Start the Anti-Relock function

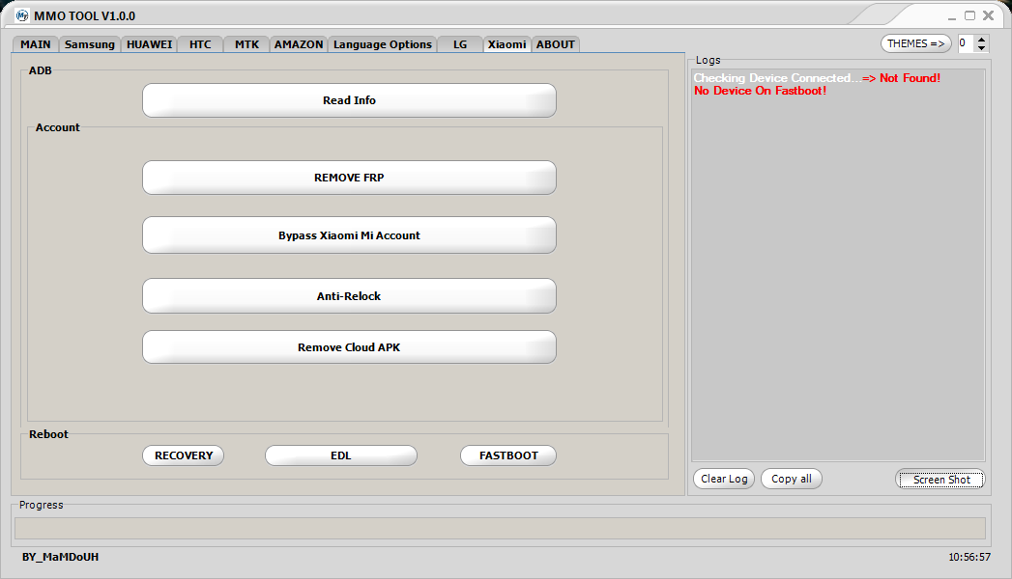349,296
